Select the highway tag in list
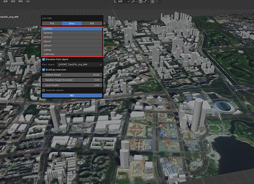 pyautogui.click(x=72, y=33)
